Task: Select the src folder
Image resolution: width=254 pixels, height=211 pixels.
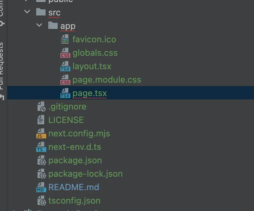Action: coord(54,13)
